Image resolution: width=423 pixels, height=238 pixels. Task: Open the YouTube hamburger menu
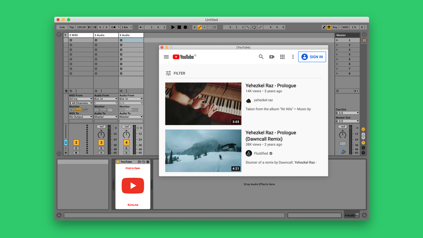tap(166, 57)
